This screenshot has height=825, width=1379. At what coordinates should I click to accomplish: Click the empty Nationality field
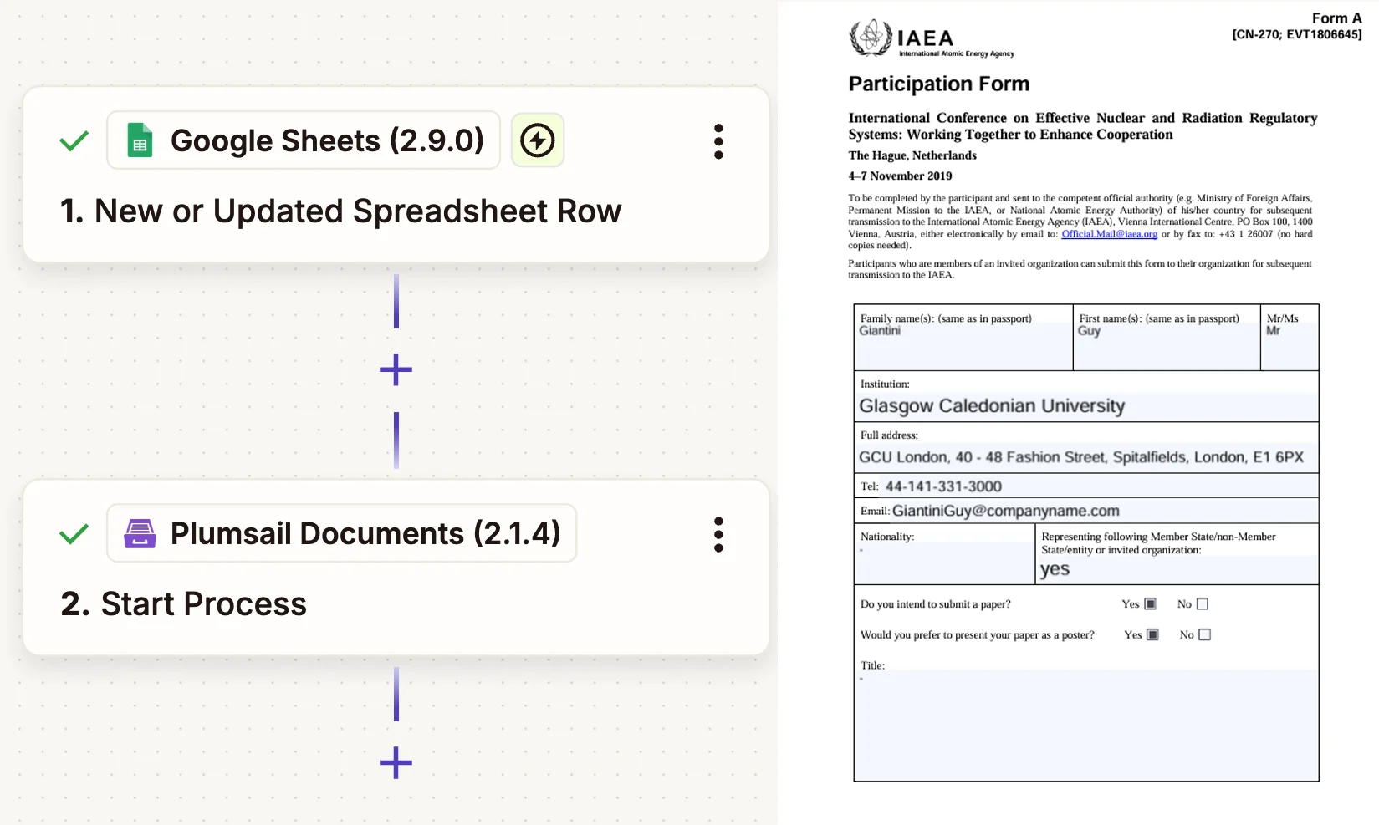click(x=945, y=563)
